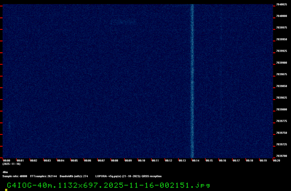Pick the 00:05 time label
Viewport: 291px width, 191px height.
74,160
